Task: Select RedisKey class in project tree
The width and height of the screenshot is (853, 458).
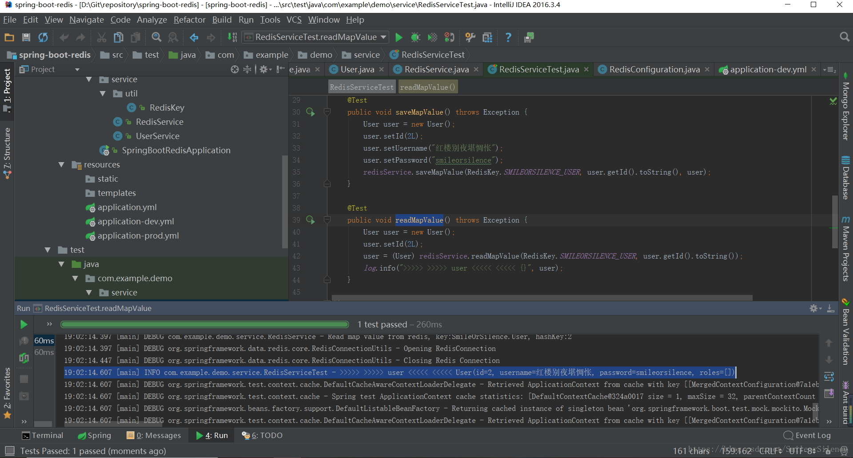Action: (167, 108)
